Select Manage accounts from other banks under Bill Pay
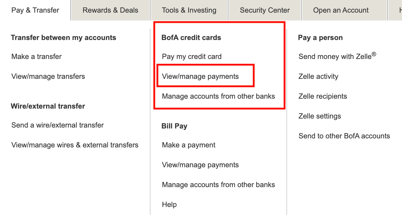The image size is (402, 219). point(218,185)
